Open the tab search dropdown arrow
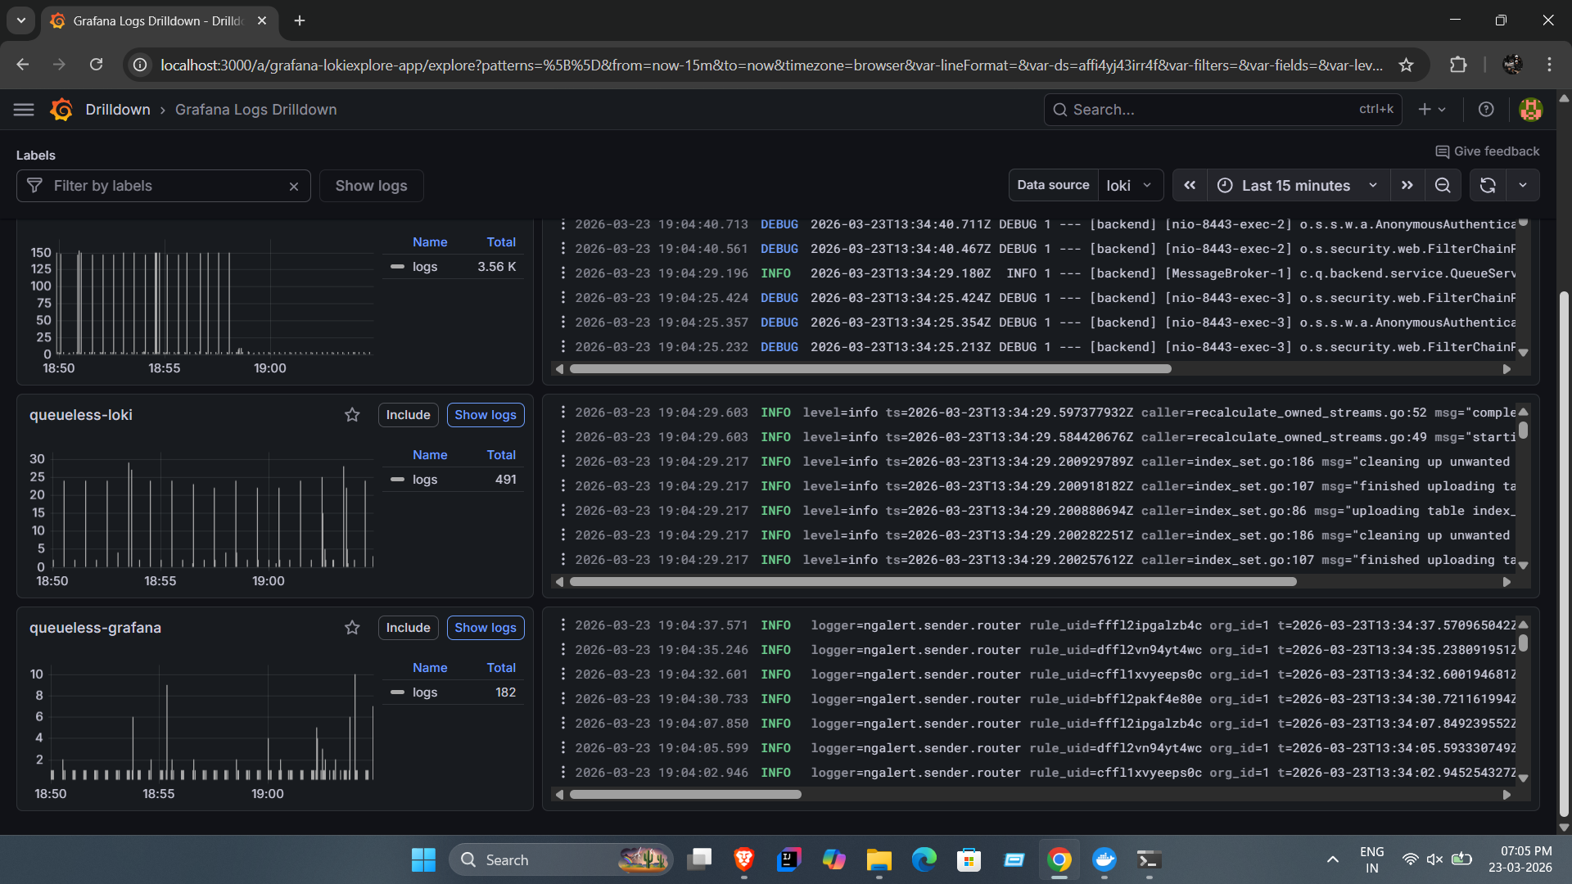Image resolution: width=1572 pixels, height=884 pixels. 21,20
